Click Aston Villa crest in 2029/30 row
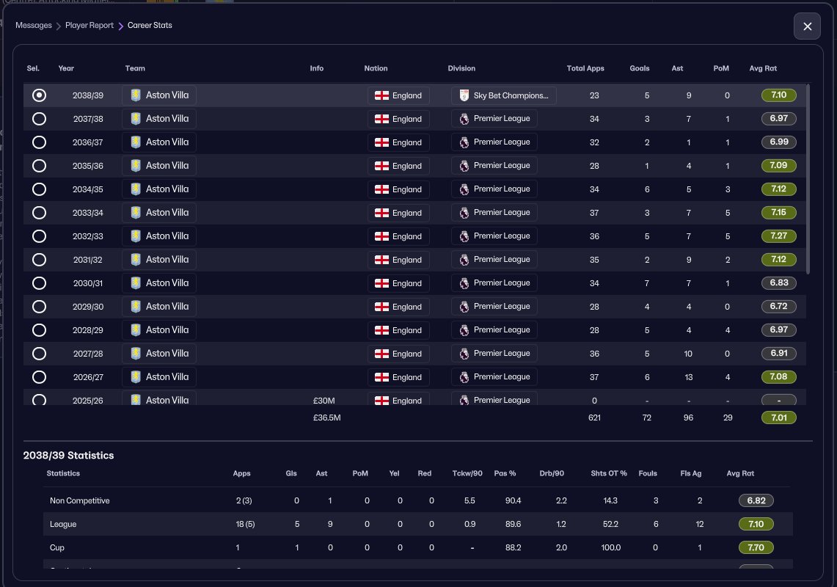Image resolution: width=837 pixels, height=587 pixels. click(x=136, y=307)
